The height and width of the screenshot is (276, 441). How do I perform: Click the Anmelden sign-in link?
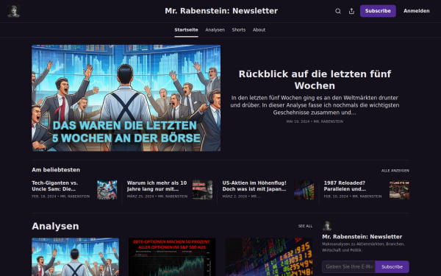pyautogui.click(x=416, y=11)
